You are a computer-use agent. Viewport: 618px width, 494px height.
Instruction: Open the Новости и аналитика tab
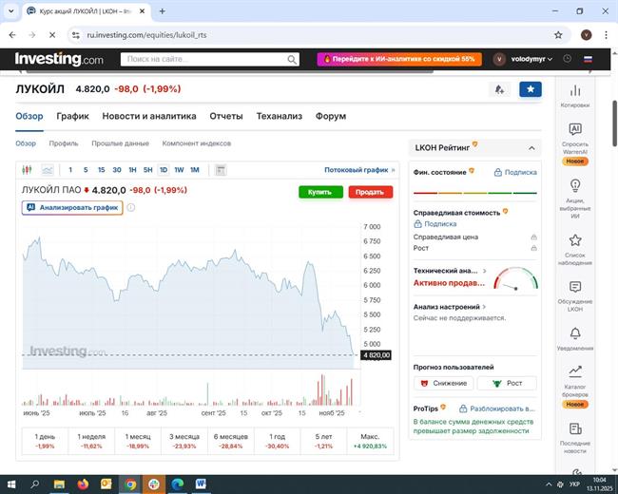click(148, 116)
